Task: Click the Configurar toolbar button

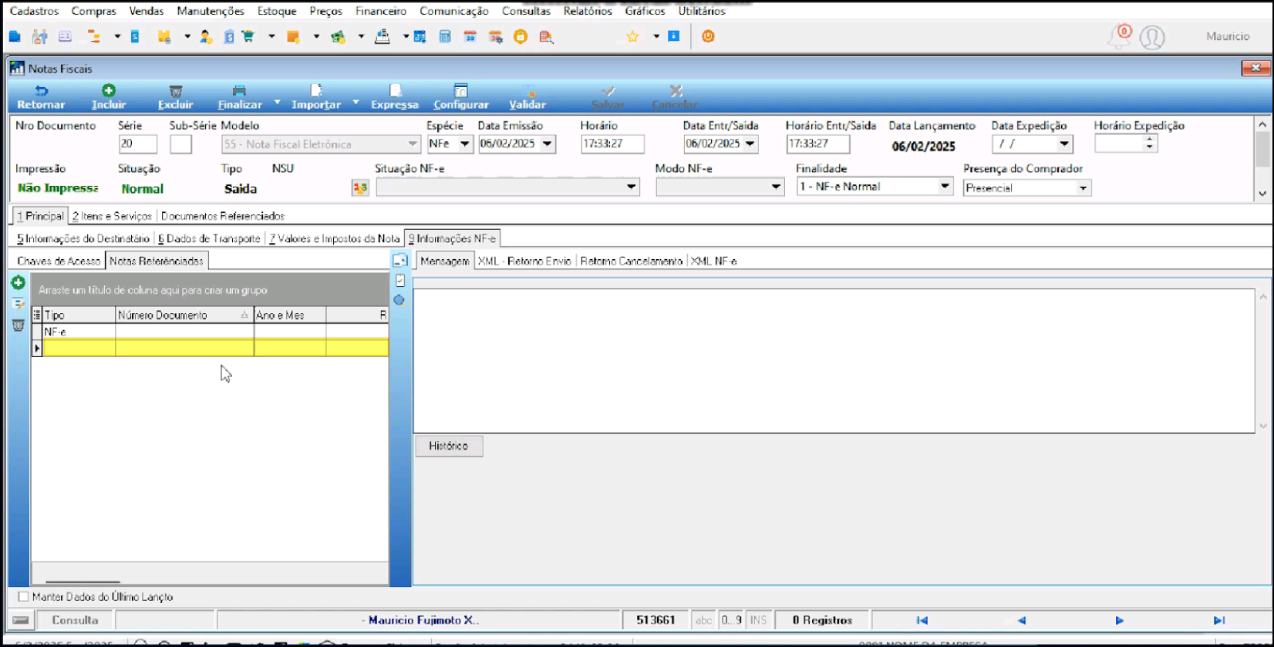Action: point(460,97)
